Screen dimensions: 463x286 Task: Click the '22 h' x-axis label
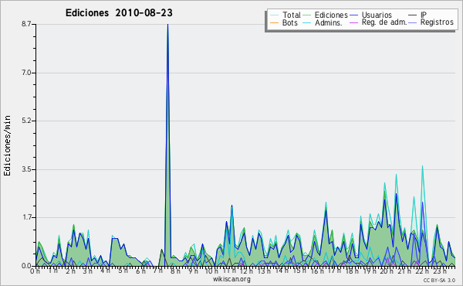coord(421,271)
